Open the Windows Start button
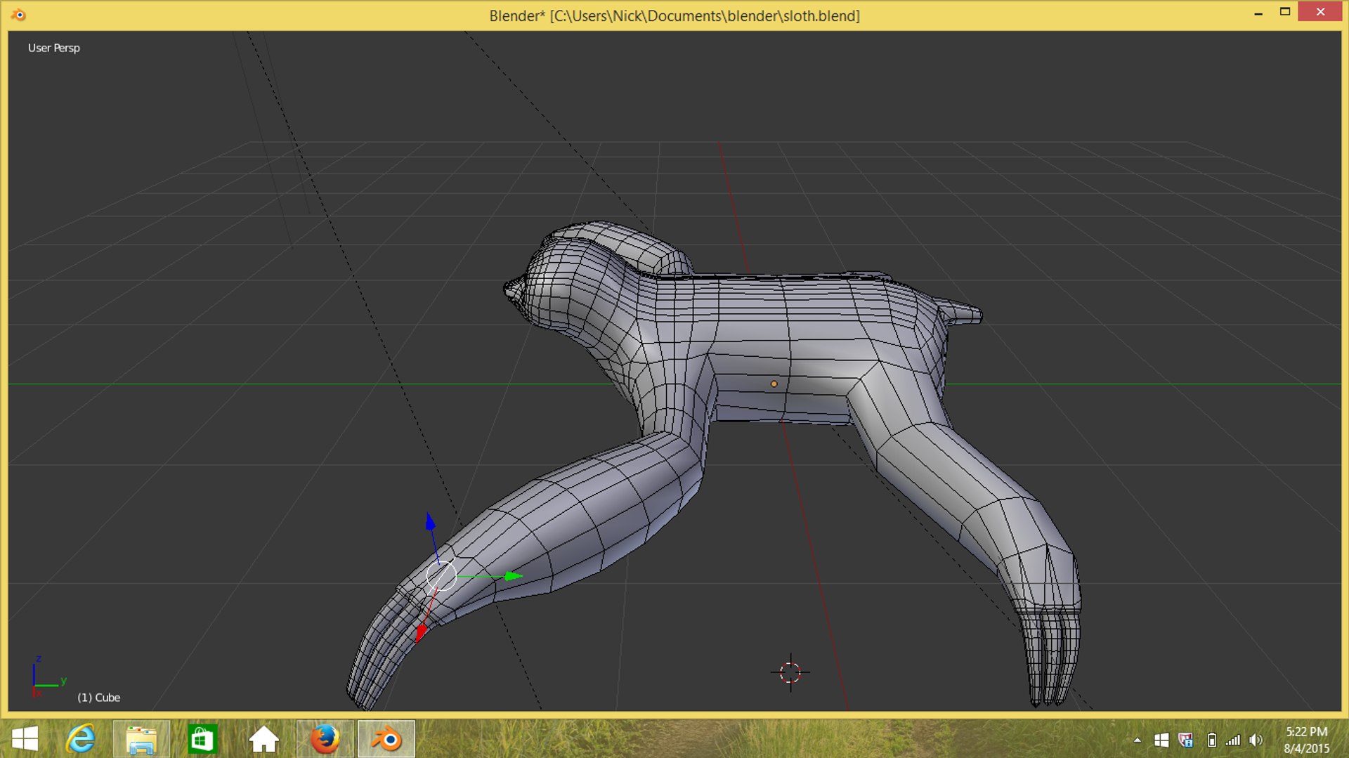The height and width of the screenshot is (758, 1349). click(25, 739)
